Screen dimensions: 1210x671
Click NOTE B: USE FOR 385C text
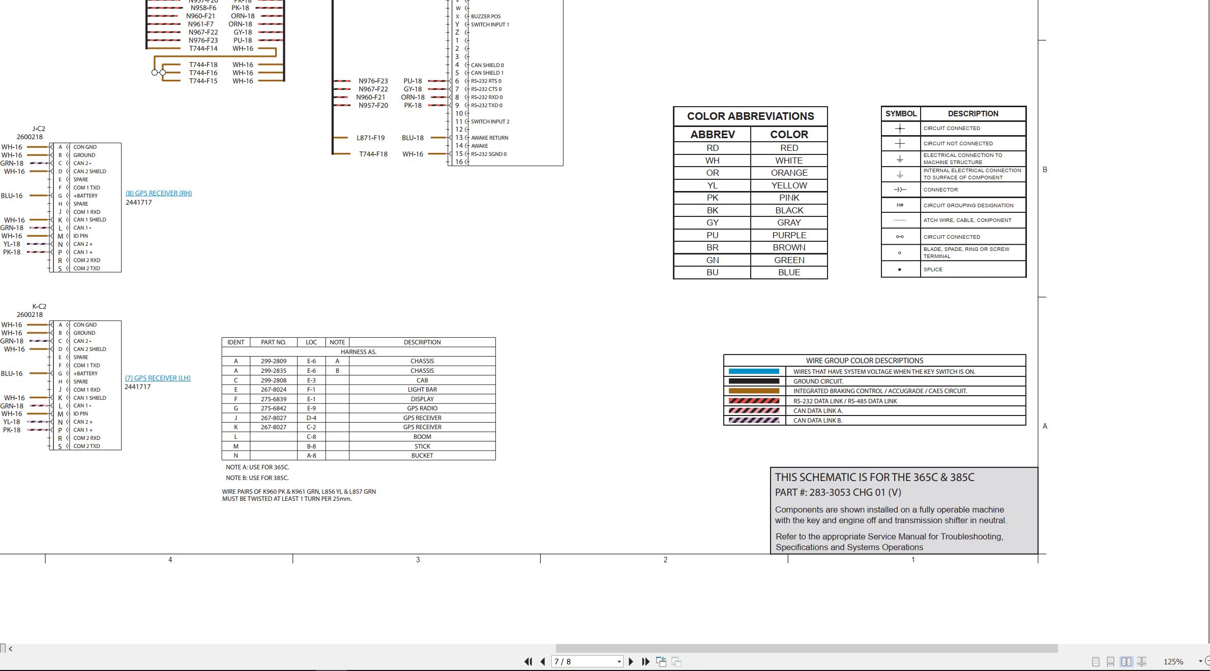pyautogui.click(x=257, y=478)
